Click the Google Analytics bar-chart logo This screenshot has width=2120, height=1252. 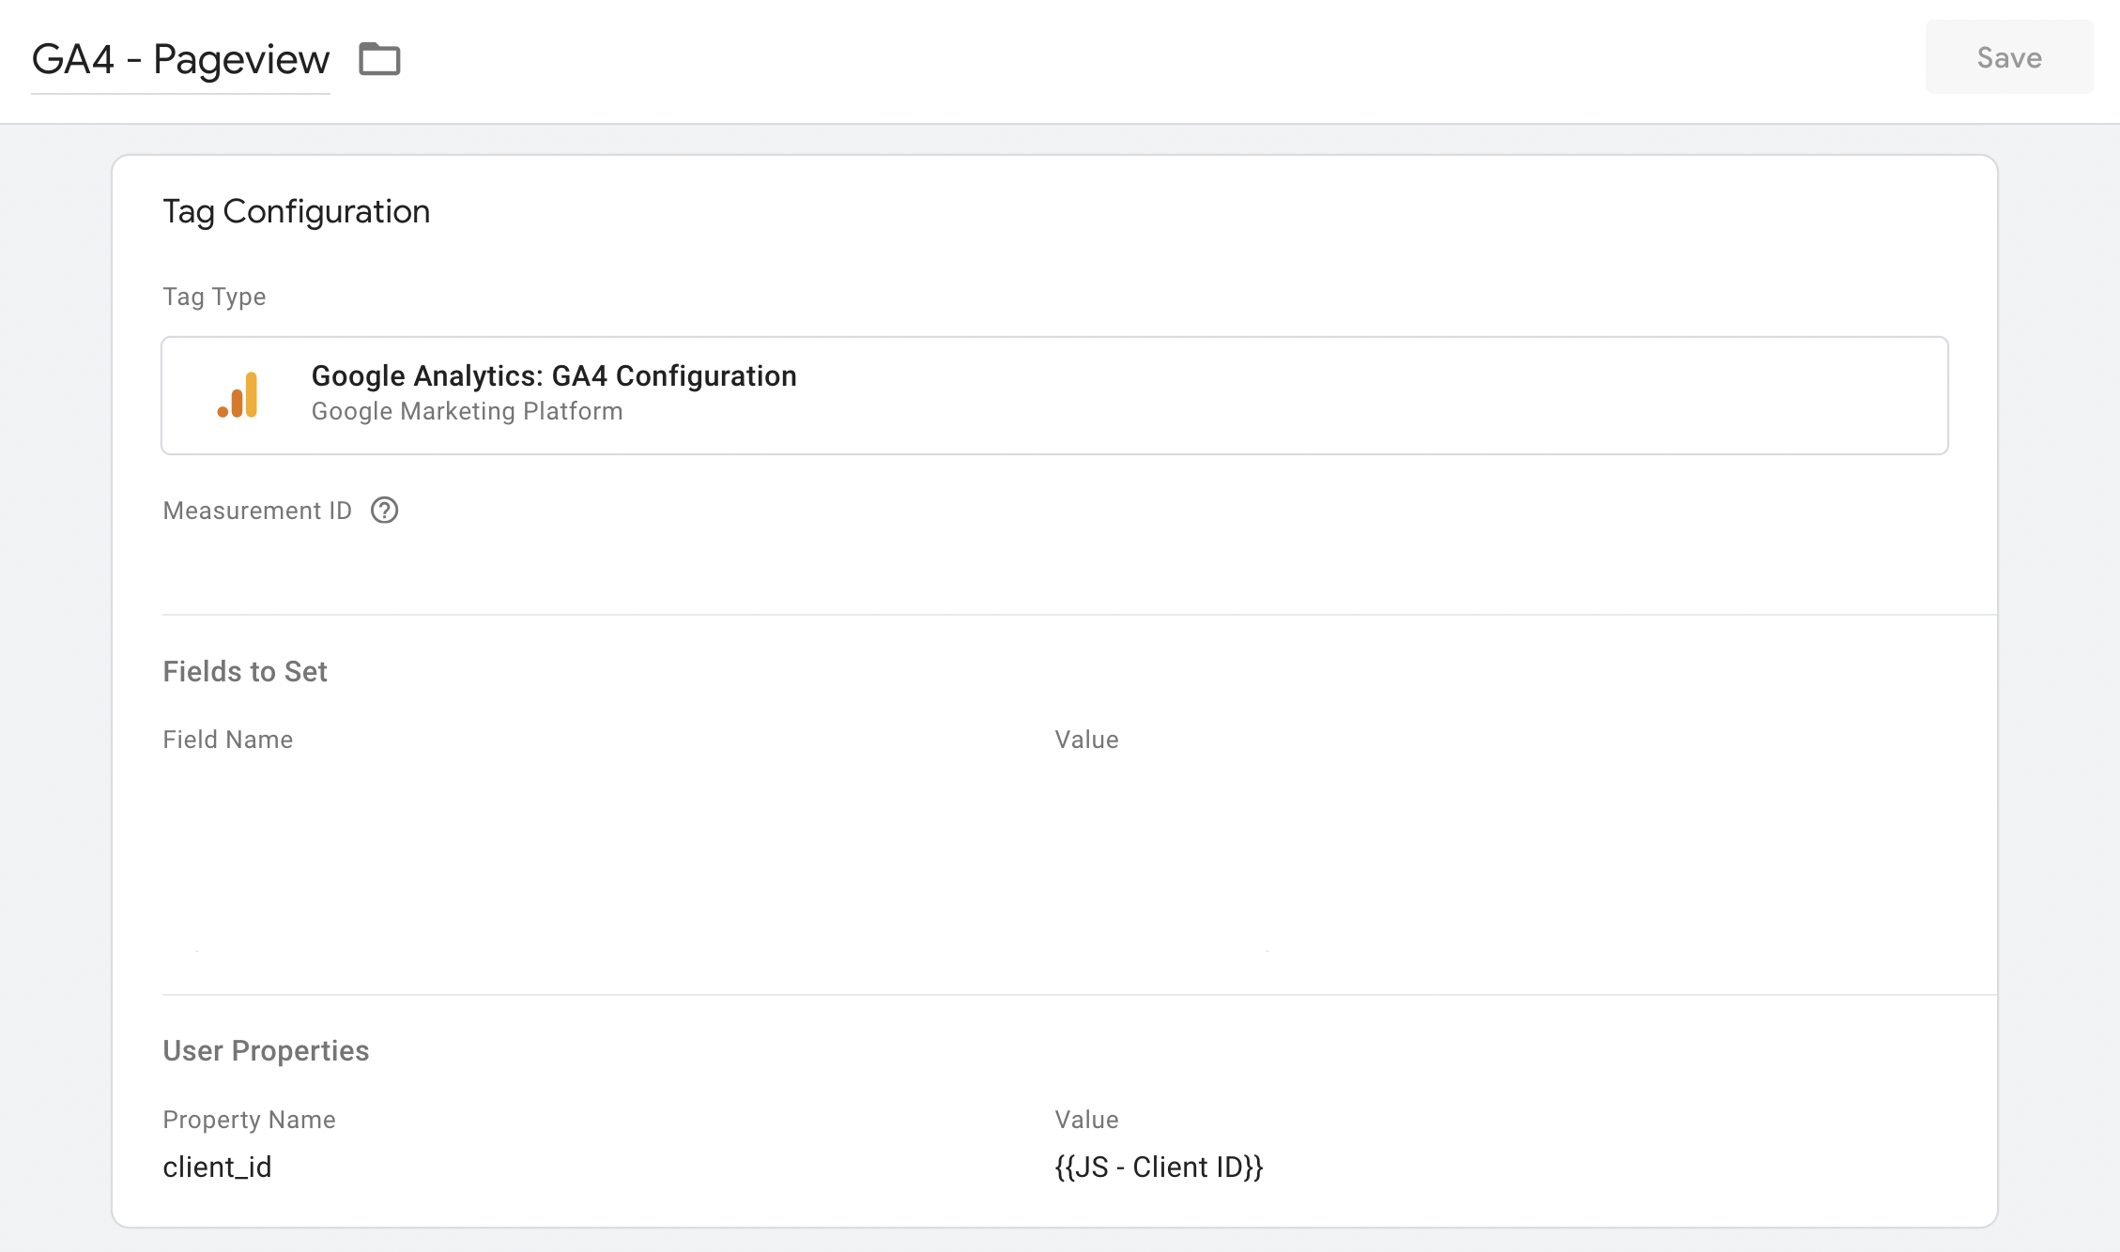[x=238, y=395]
